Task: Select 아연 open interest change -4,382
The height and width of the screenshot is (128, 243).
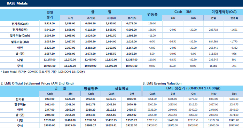Action: click(234, 48)
